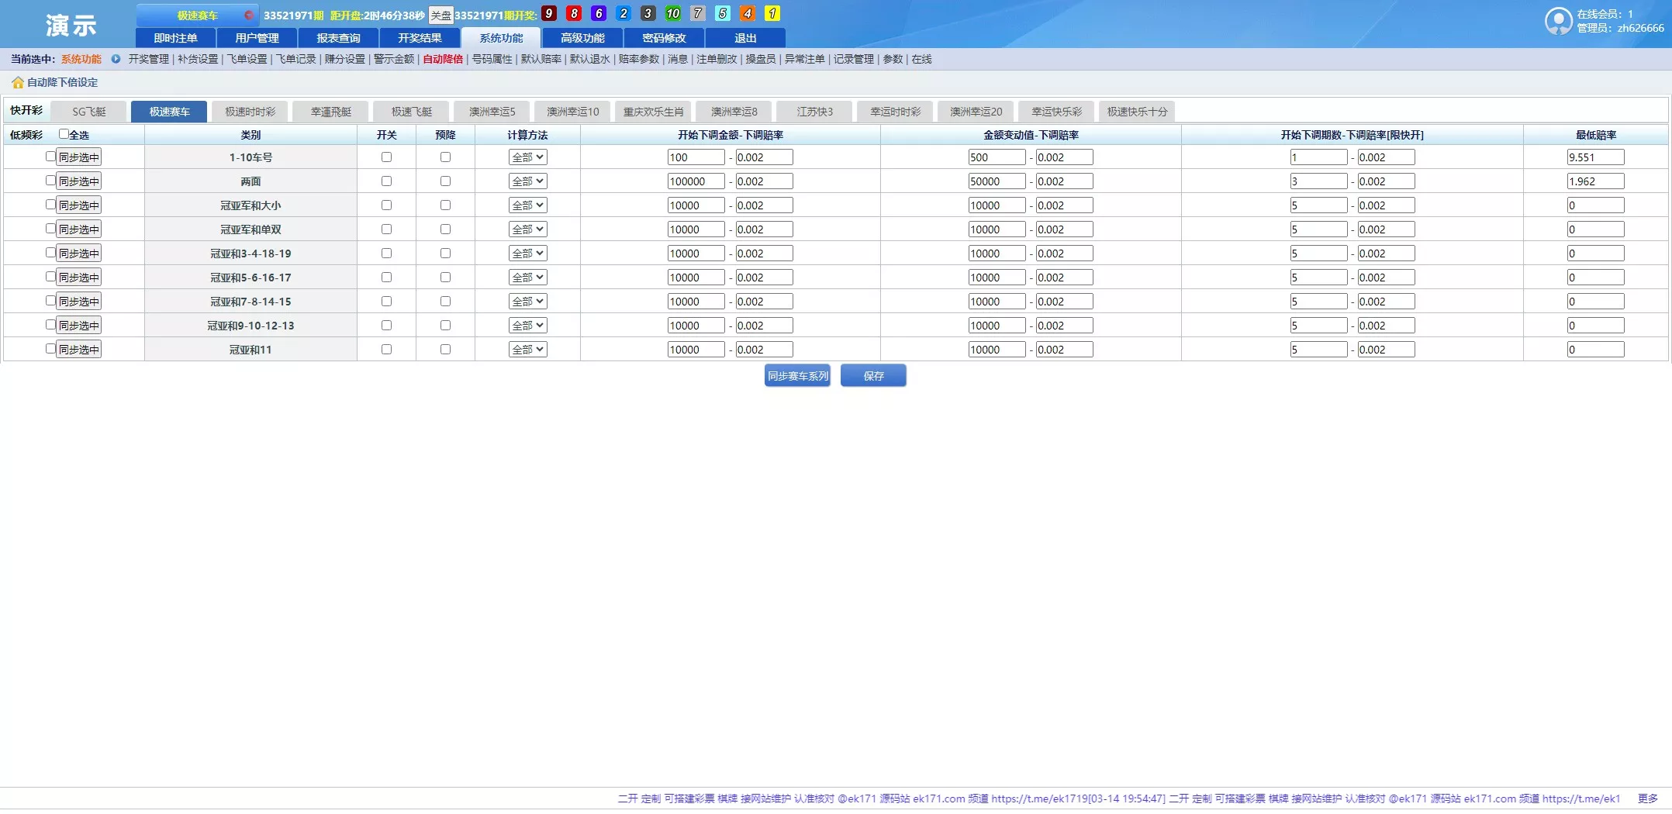The width and height of the screenshot is (1672, 814).
Task: Click the 同步赛车系列 button
Action: pyautogui.click(x=797, y=376)
